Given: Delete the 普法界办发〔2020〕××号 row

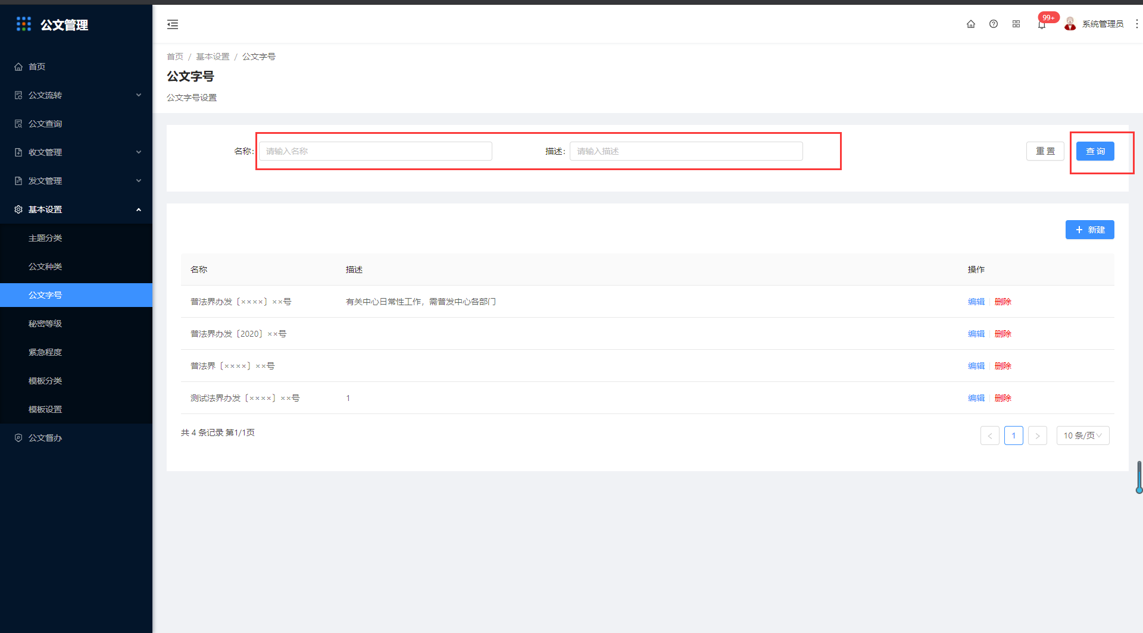Looking at the screenshot, I should (x=1003, y=334).
